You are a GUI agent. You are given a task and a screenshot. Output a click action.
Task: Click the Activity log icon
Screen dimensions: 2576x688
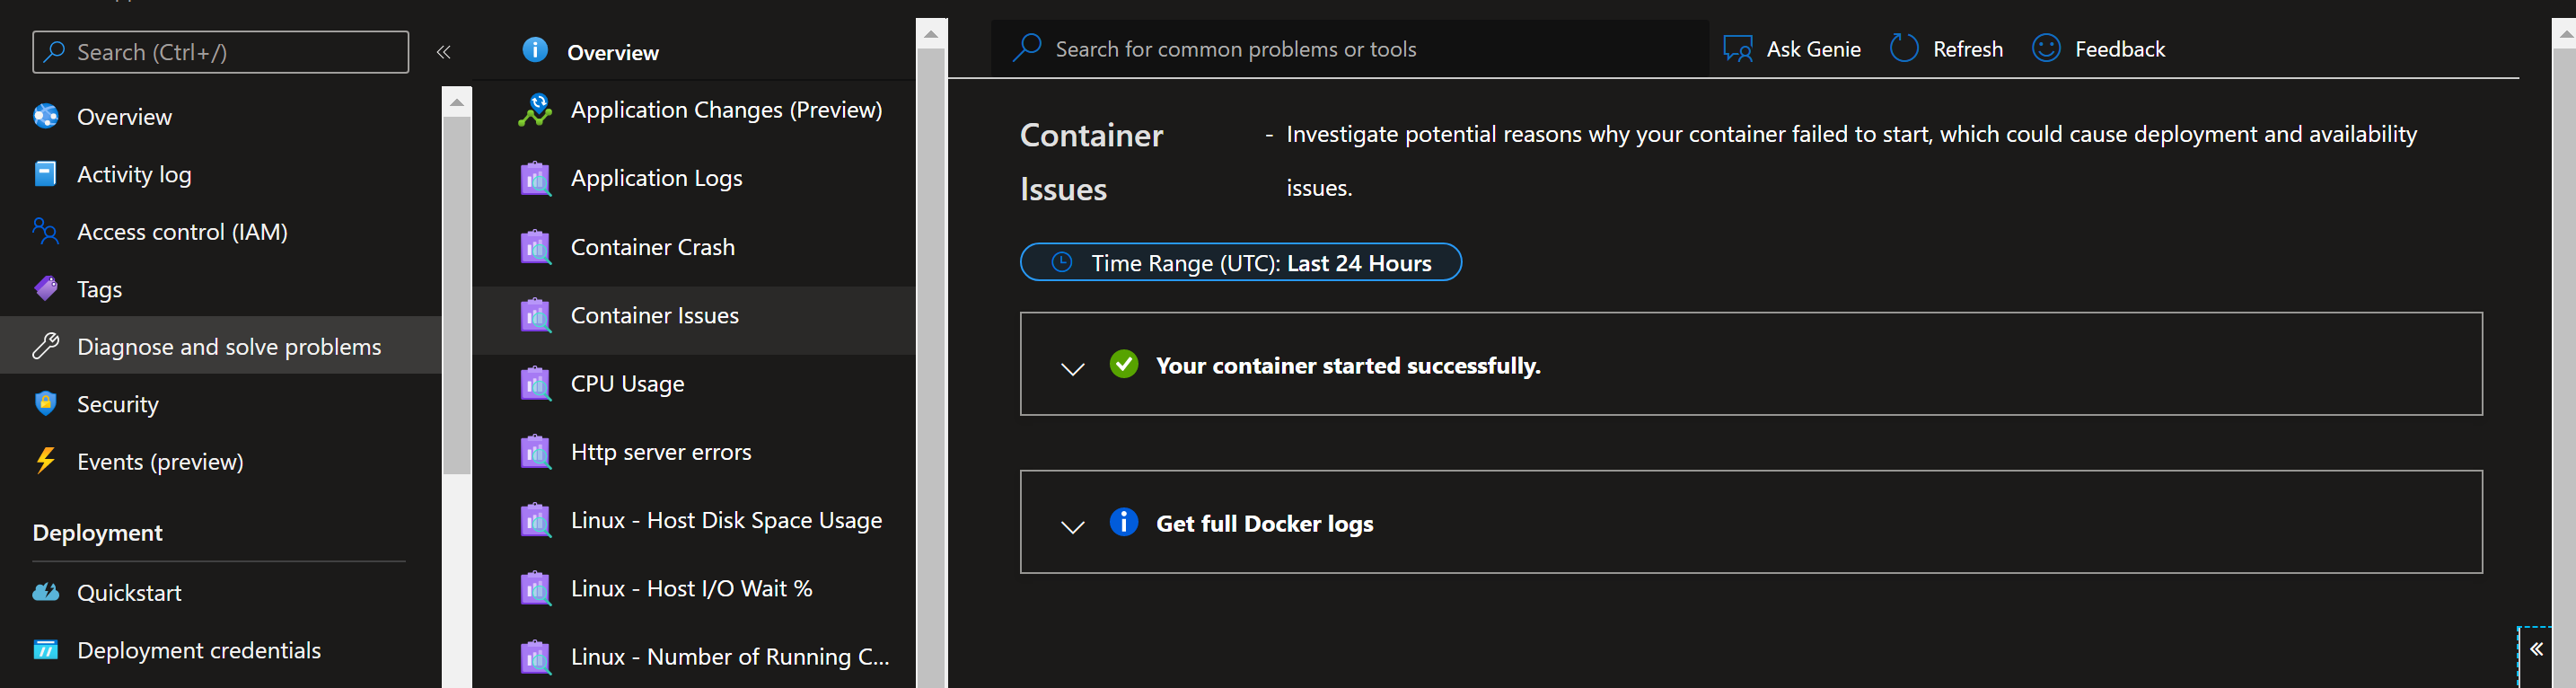pyautogui.click(x=46, y=174)
